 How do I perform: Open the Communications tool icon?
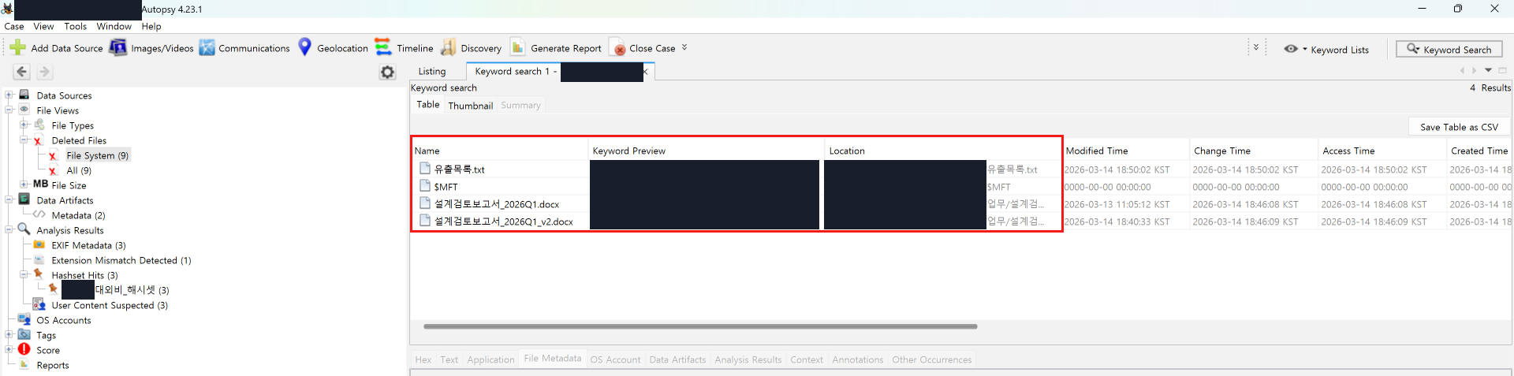[x=207, y=48]
